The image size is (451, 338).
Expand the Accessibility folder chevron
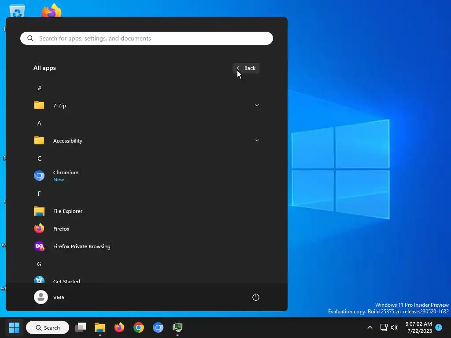coord(257,140)
